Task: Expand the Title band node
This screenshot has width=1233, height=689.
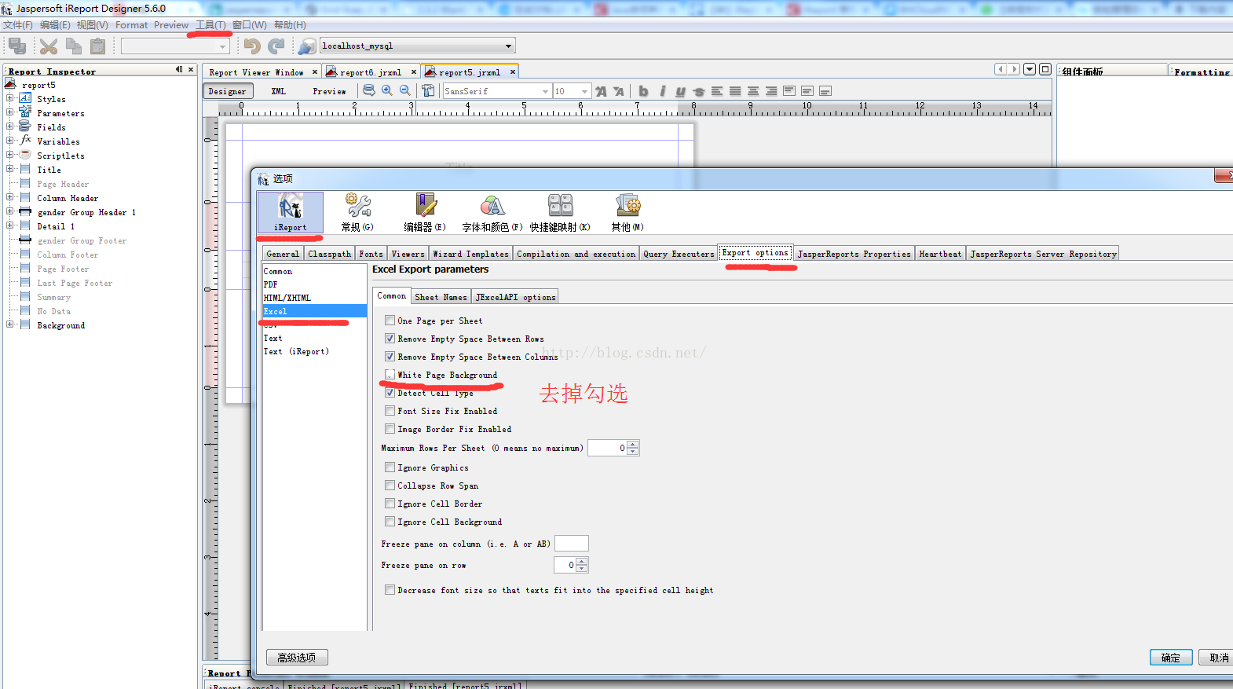Action: click(9, 169)
